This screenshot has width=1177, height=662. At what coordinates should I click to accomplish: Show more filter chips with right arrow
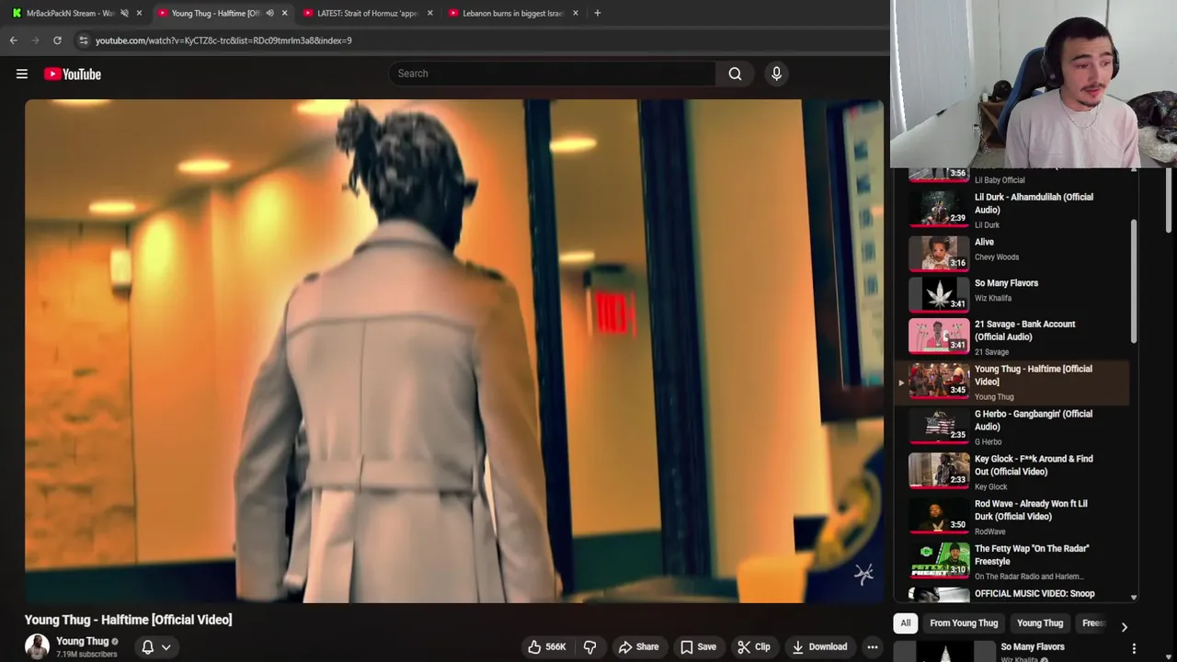click(x=1124, y=626)
